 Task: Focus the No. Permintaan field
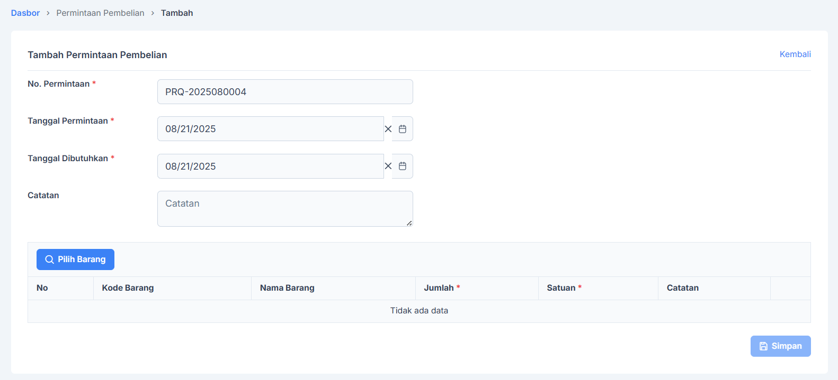pyautogui.click(x=285, y=92)
